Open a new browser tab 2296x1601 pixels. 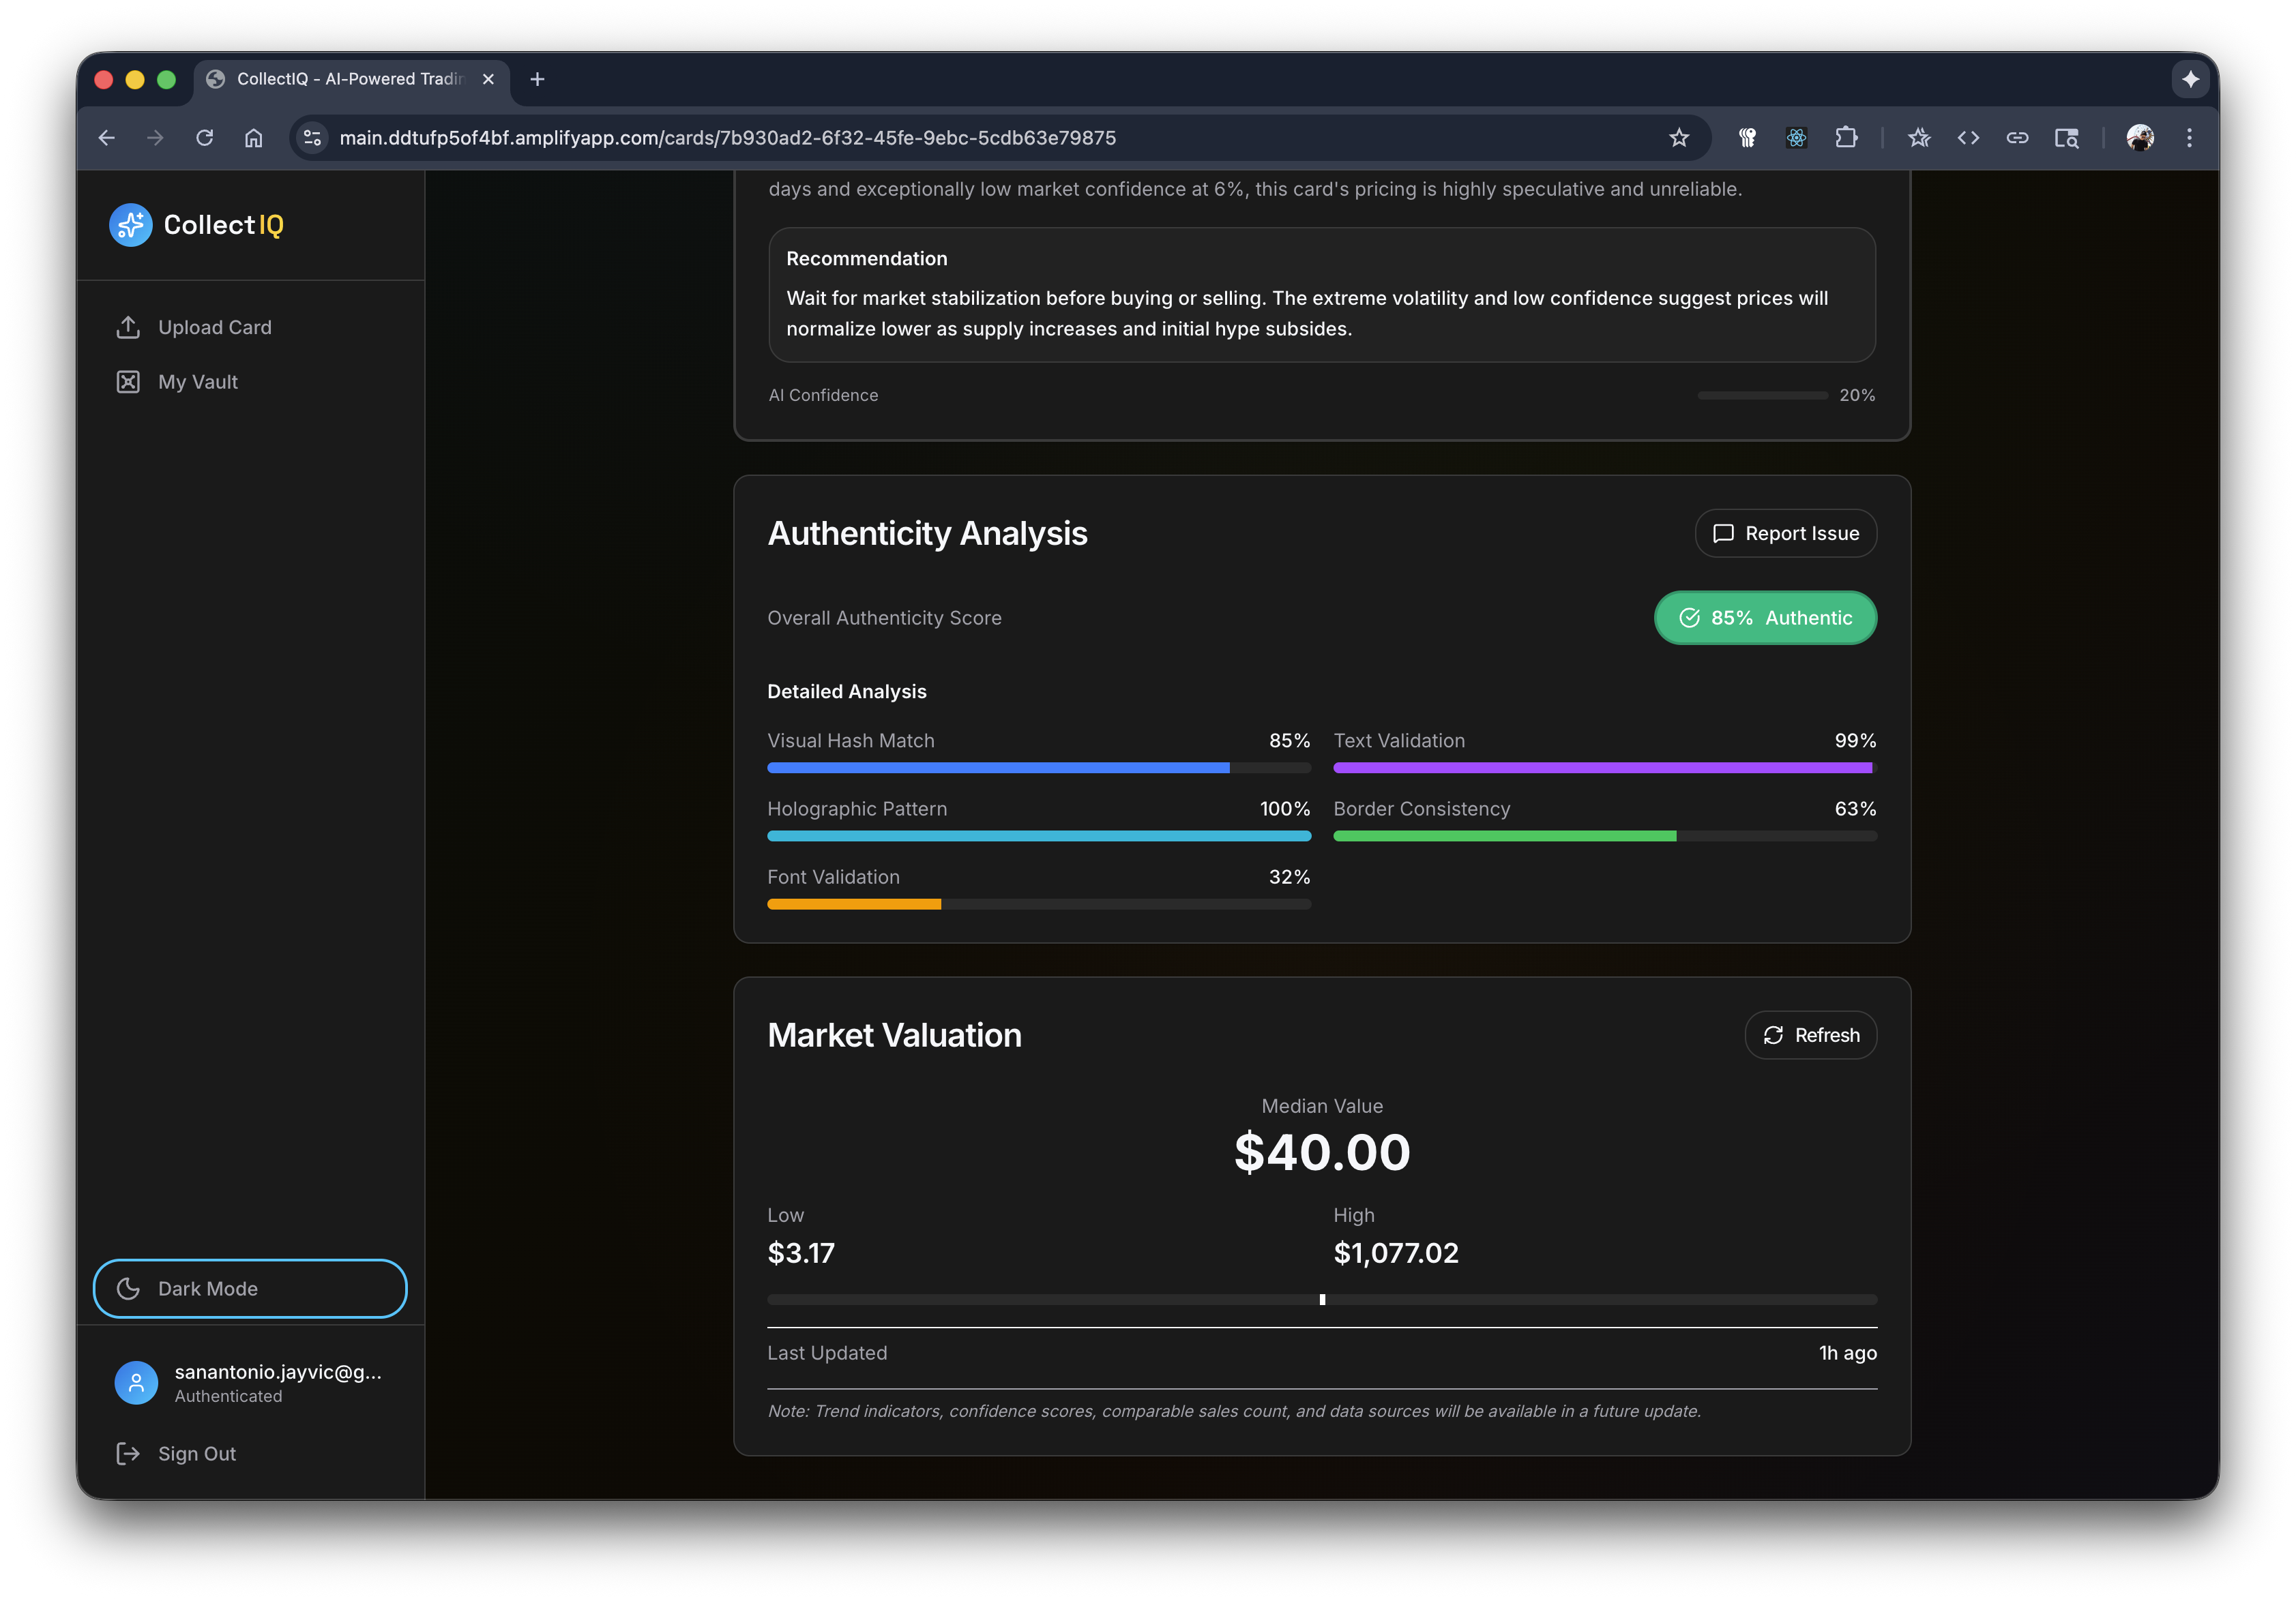(537, 79)
